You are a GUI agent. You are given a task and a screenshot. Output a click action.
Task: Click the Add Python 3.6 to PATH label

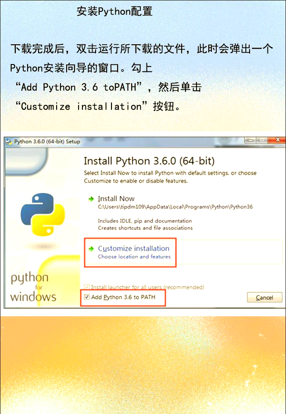pos(123,297)
